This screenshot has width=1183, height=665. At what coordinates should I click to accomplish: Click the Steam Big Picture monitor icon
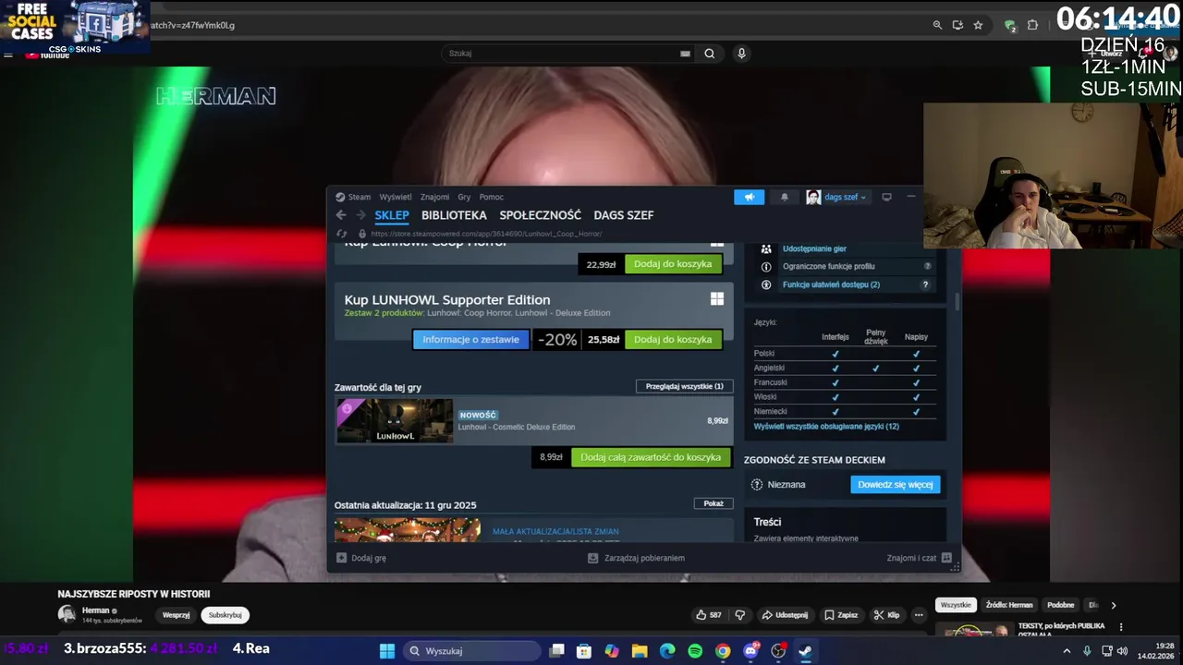886,197
